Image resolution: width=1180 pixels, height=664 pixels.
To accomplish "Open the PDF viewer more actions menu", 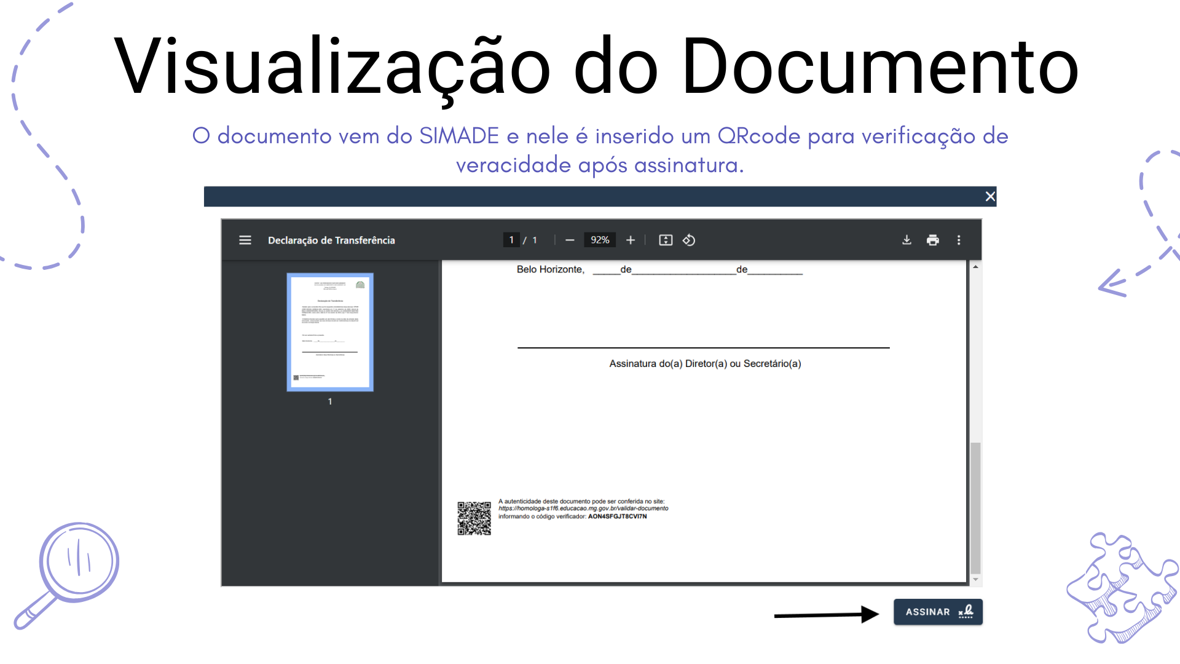I will pyautogui.click(x=959, y=240).
